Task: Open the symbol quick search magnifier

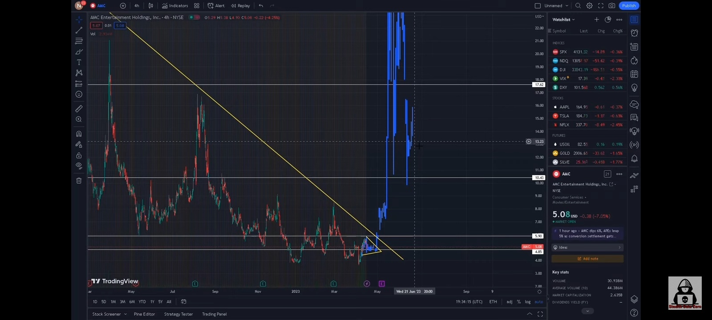Action: (x=578, y=6)
